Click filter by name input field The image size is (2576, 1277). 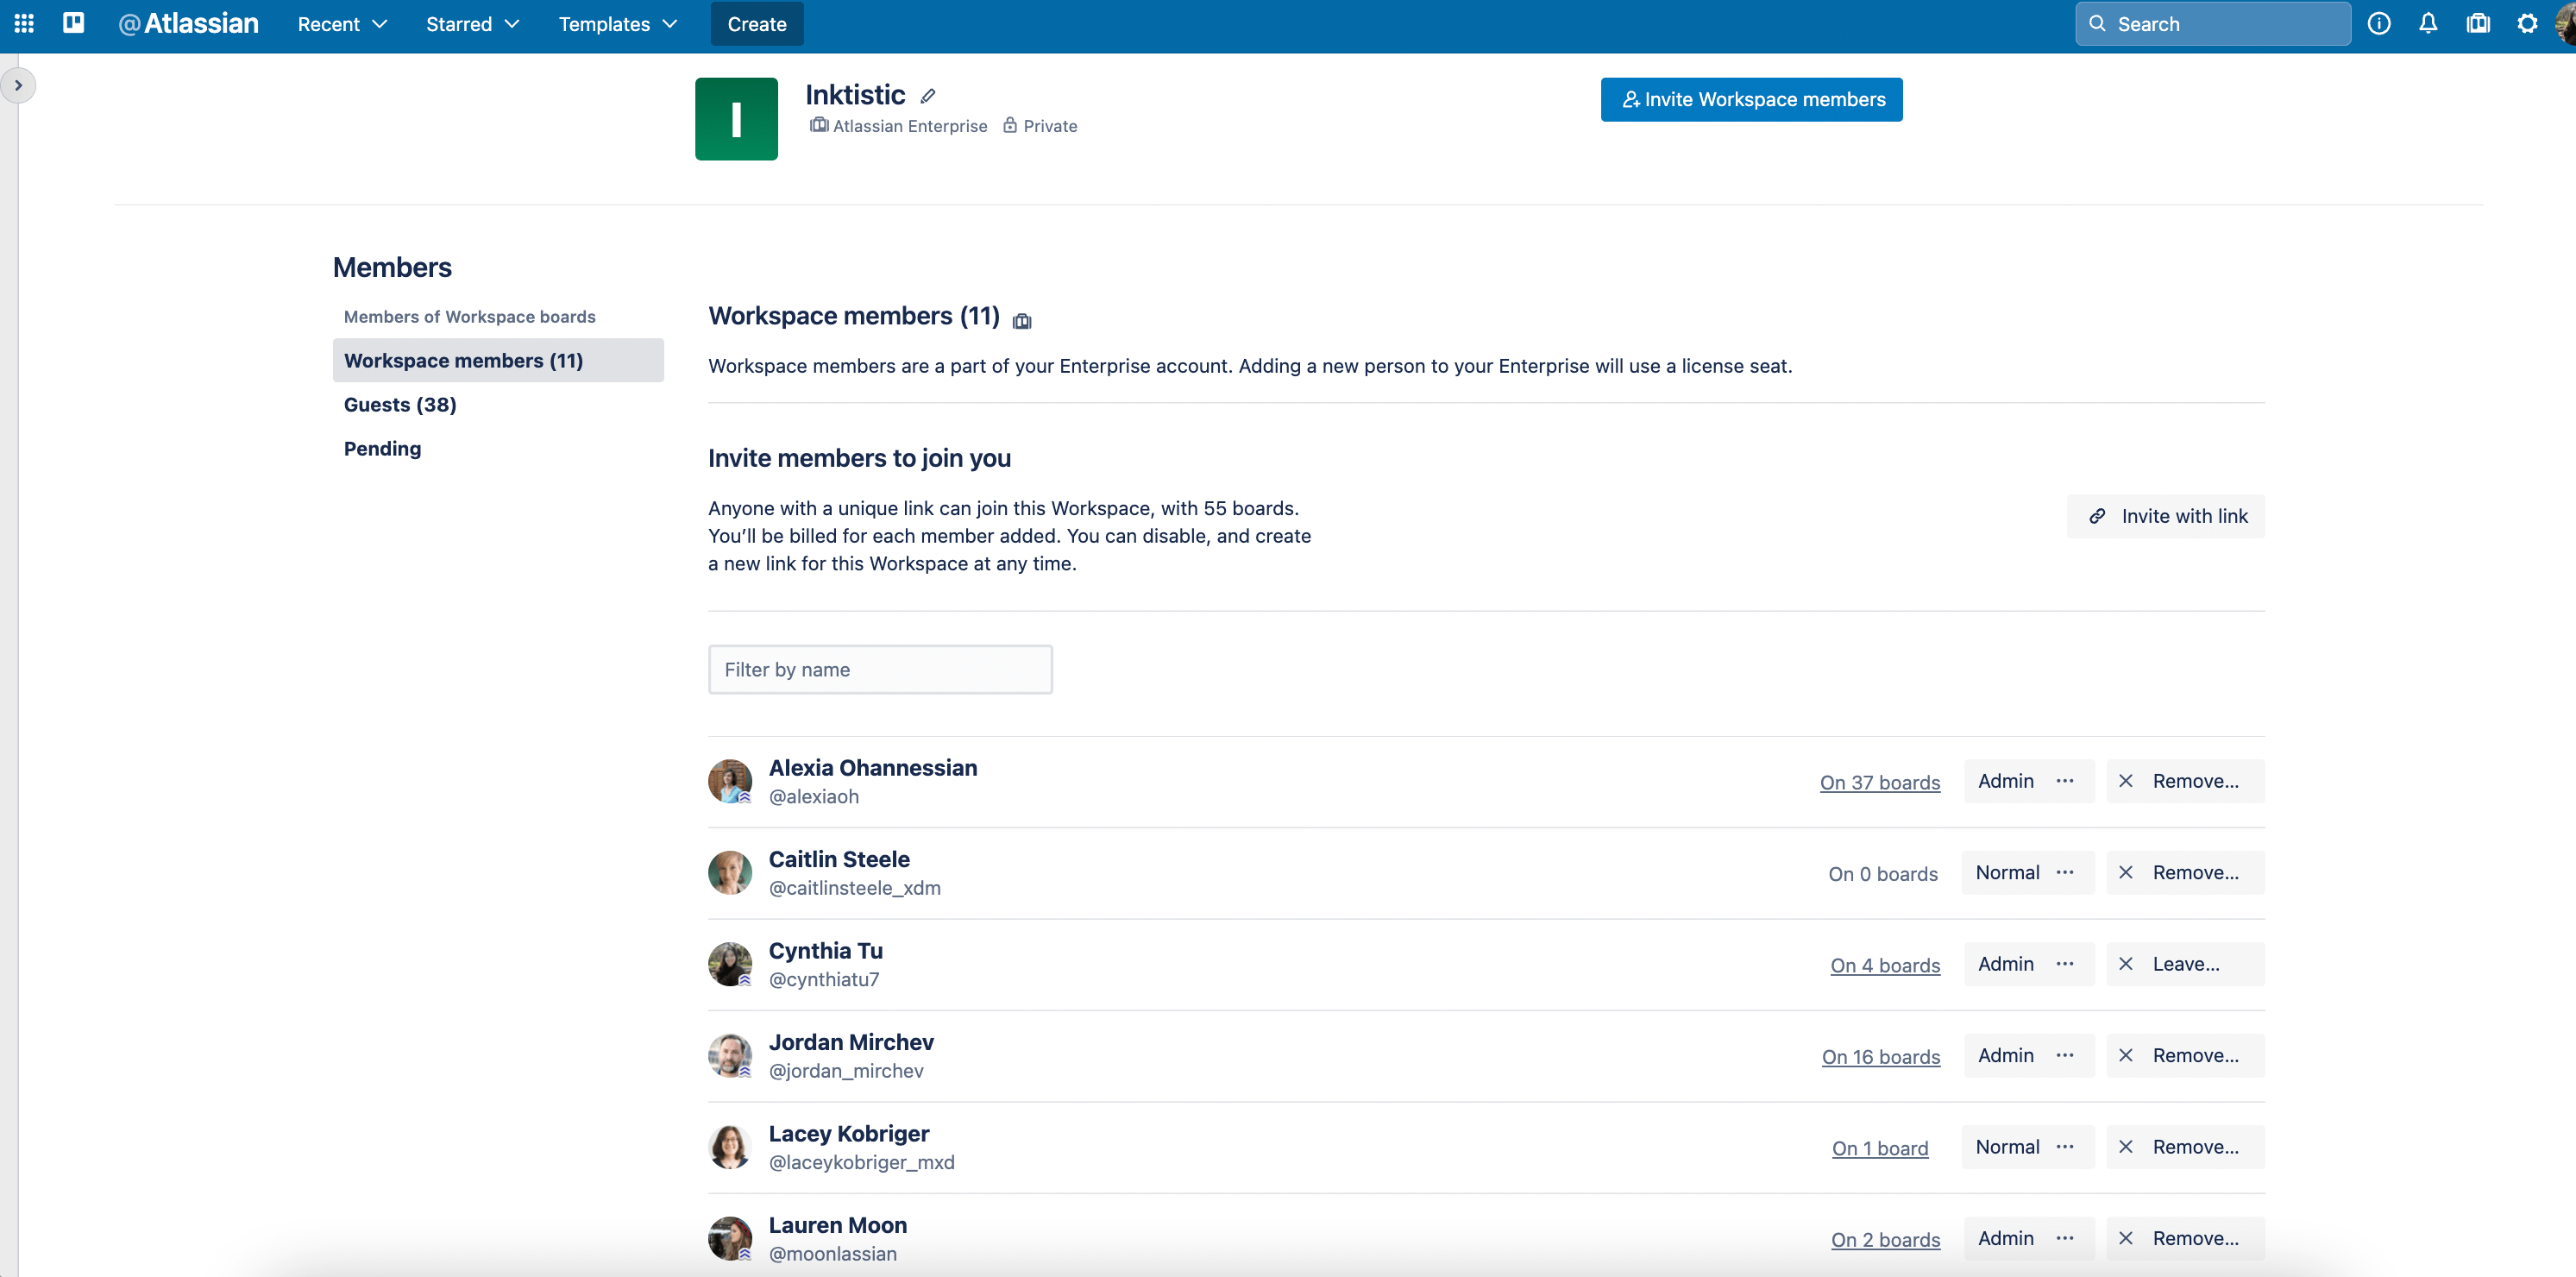point(879,669)
